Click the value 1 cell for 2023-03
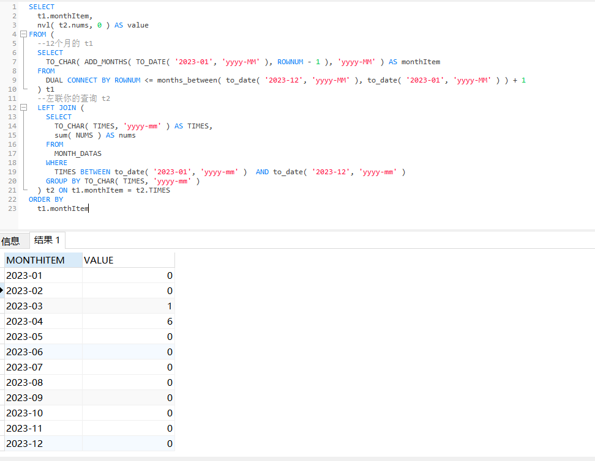 pos(128,306)
